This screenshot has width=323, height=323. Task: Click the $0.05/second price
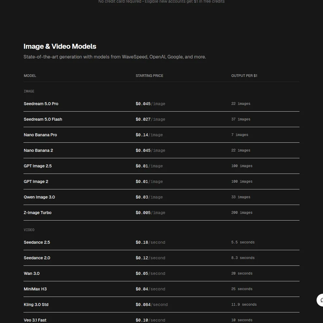click(150, 273)
